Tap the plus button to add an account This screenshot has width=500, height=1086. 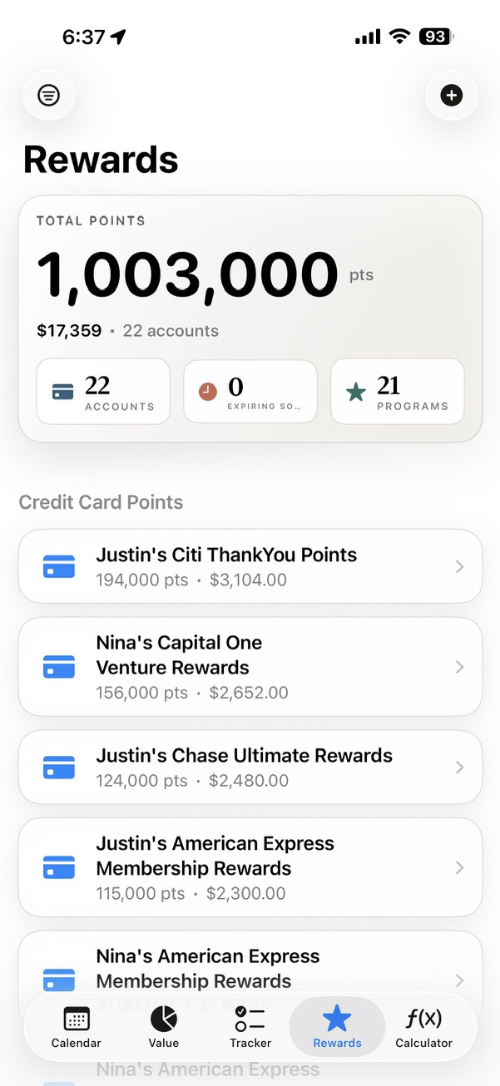click(452, 95)
